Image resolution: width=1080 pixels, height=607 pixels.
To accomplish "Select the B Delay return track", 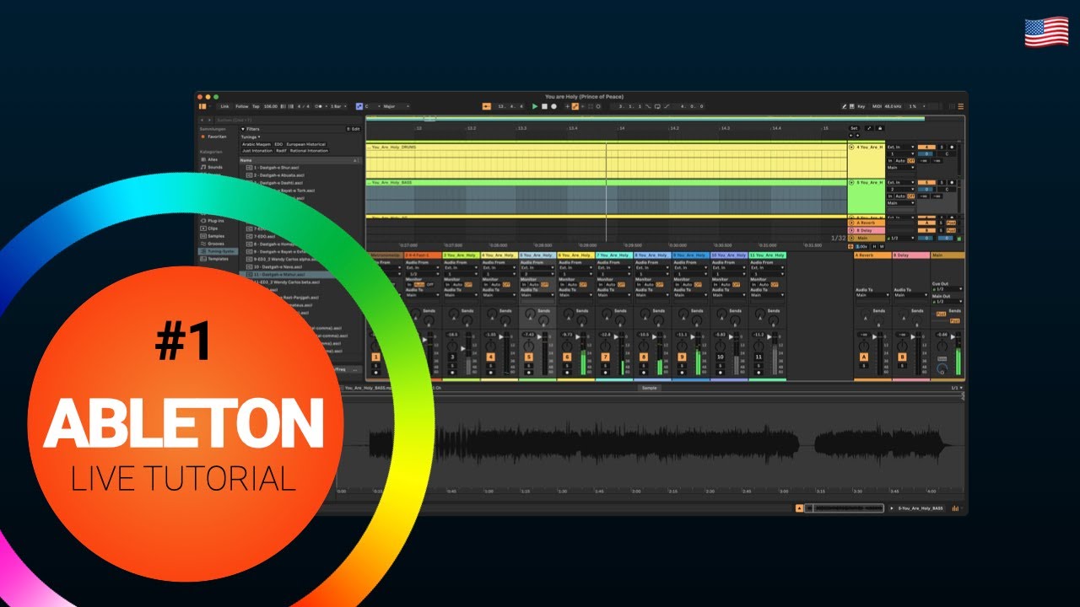I will pyautogui.click(x=867, y=230).
